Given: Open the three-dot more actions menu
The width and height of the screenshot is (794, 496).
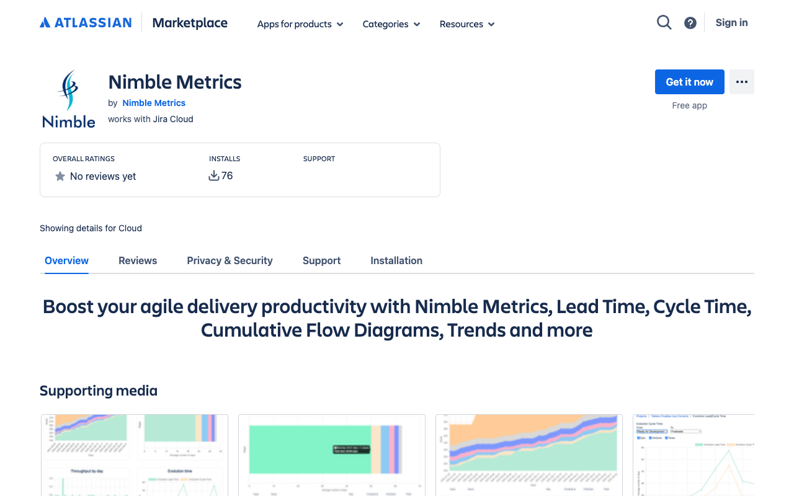Looking at the screenshot, I should 742,82.
